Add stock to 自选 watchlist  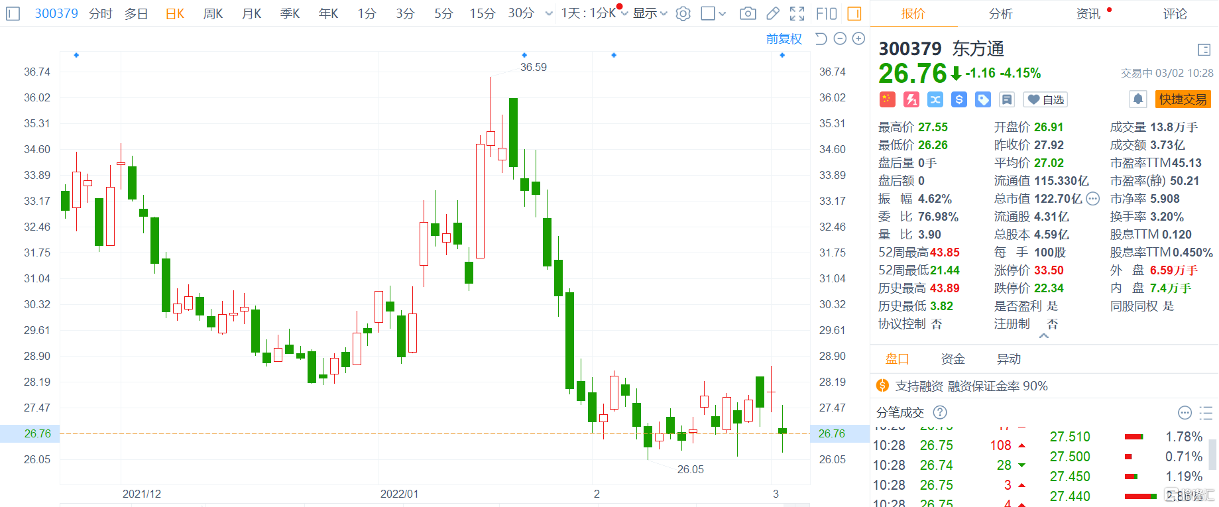pyautogui.click(x=1045, y=99)
